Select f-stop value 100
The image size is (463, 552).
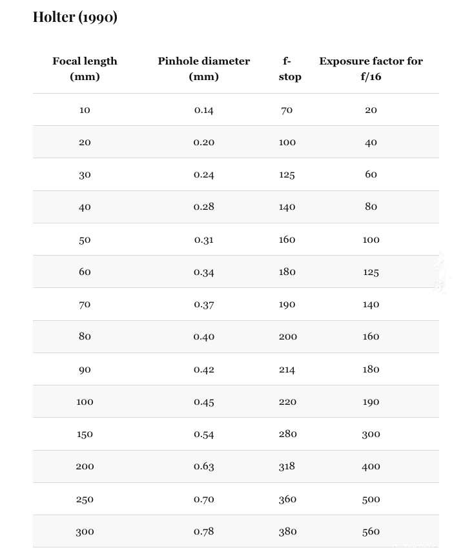click(287, 142)
